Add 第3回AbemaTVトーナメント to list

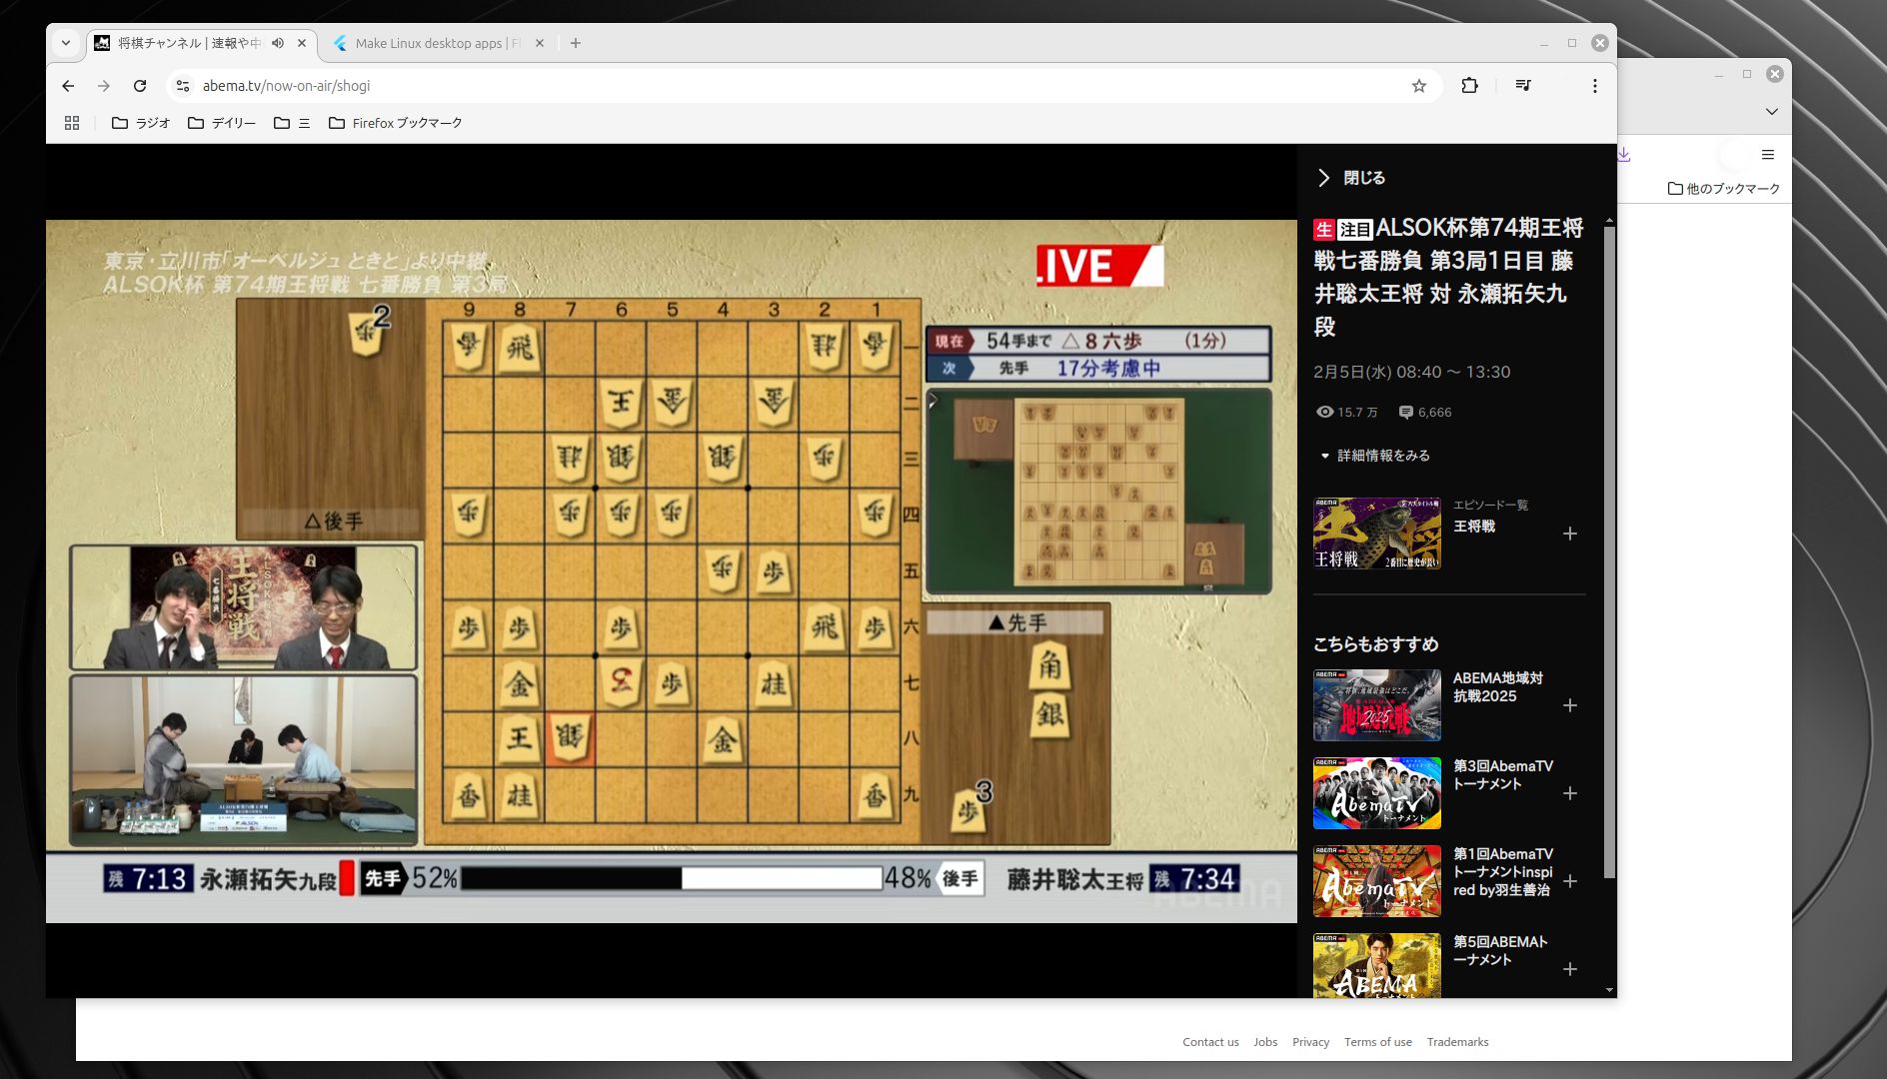click(x=1570, y=793)
